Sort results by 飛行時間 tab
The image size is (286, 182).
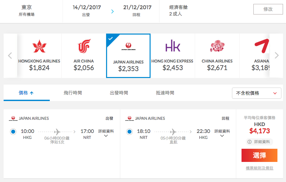(x=72, y=93)
